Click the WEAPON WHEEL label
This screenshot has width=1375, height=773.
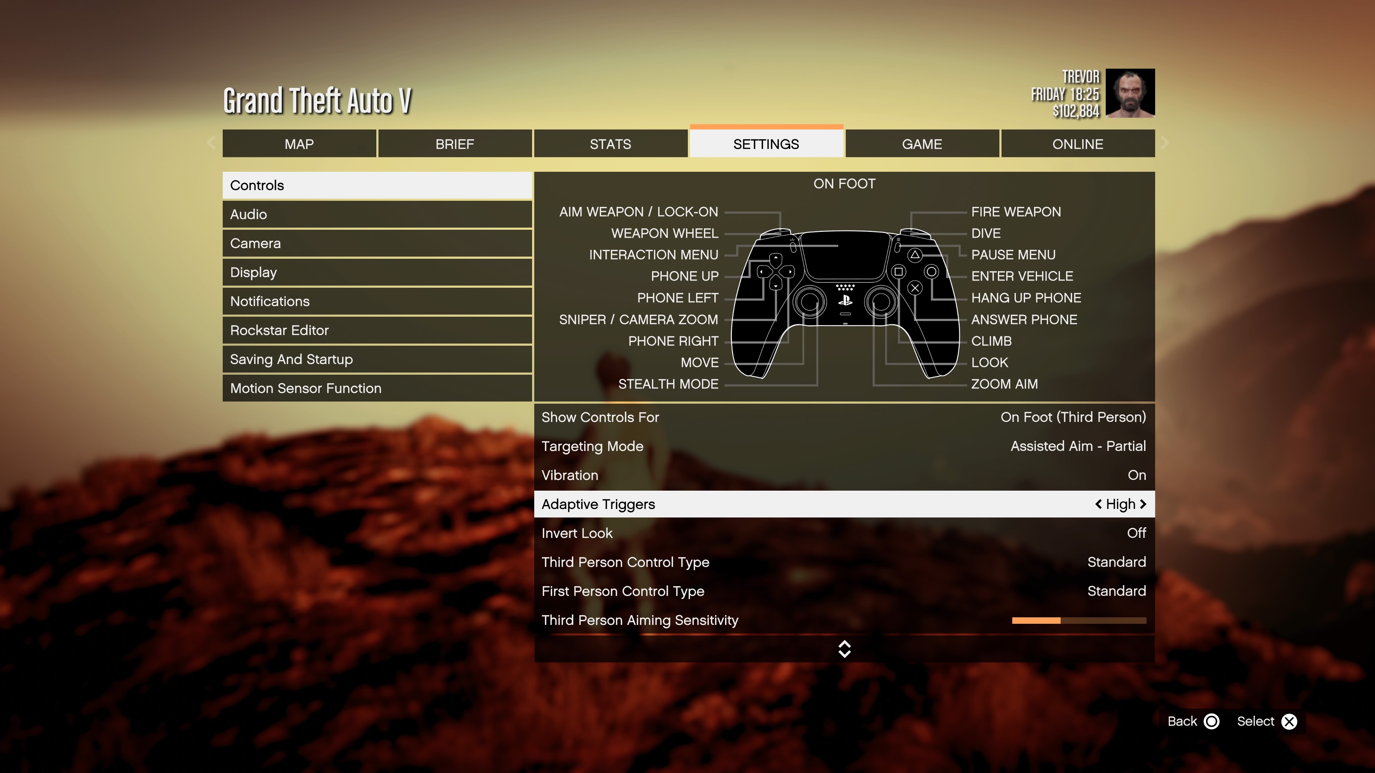pyautogui.click(x=665, y=233)
